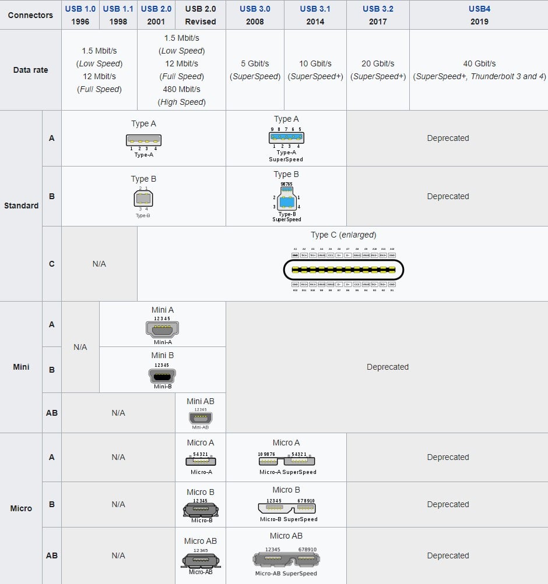Select the USB 2.0 Type B connector image
Viewport: 548px width, 584px height.
pyautogui.click(x=143, y=199)
